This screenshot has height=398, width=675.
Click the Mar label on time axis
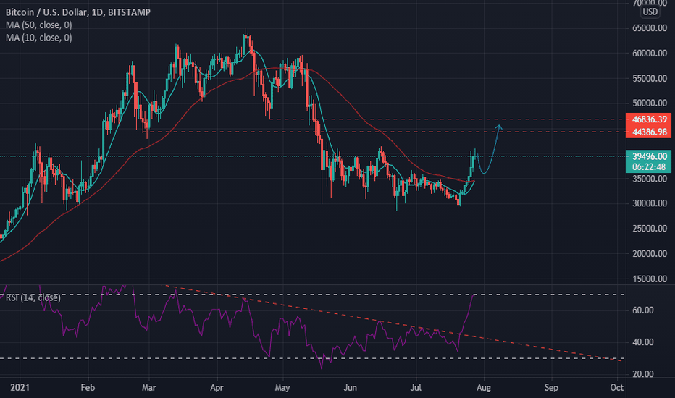[x=149, y=388]
